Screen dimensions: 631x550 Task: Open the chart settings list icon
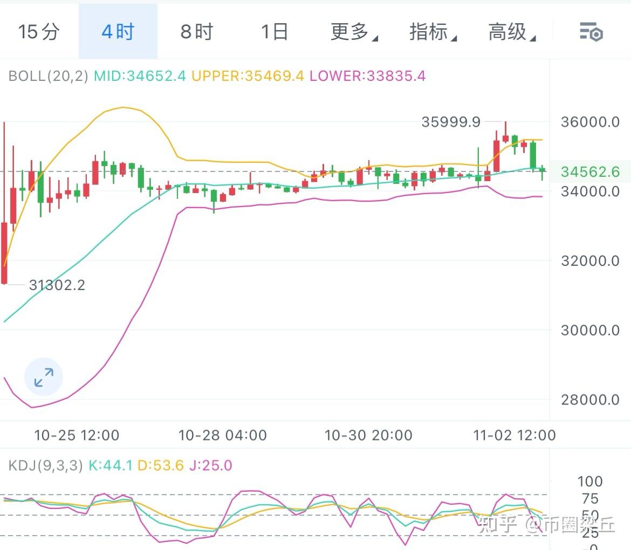pyautogui.click(x=591, y=32)
